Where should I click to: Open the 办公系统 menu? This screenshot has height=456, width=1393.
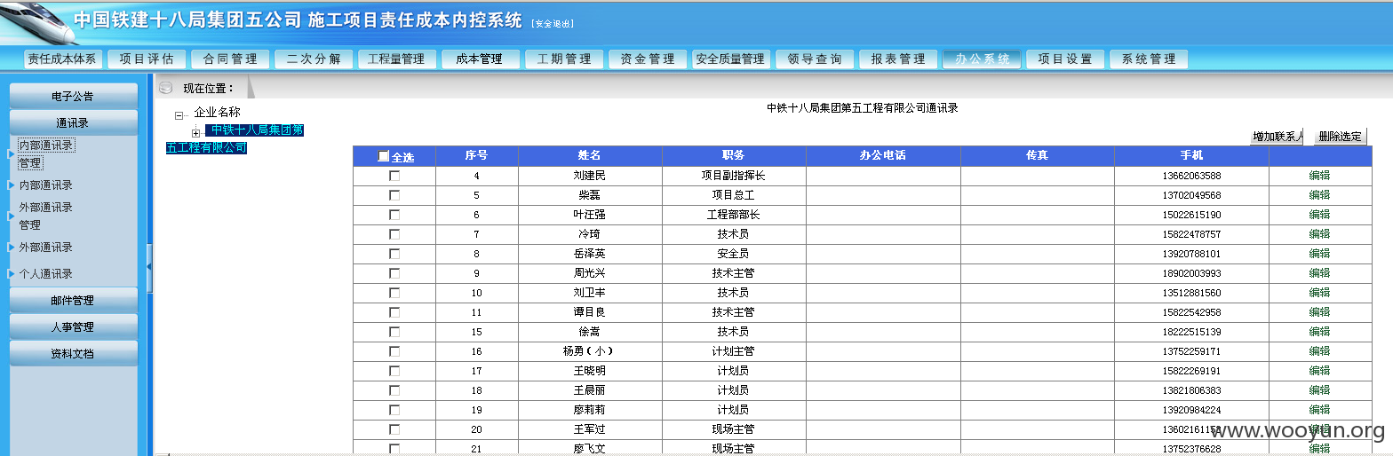(x=982, y=59)
